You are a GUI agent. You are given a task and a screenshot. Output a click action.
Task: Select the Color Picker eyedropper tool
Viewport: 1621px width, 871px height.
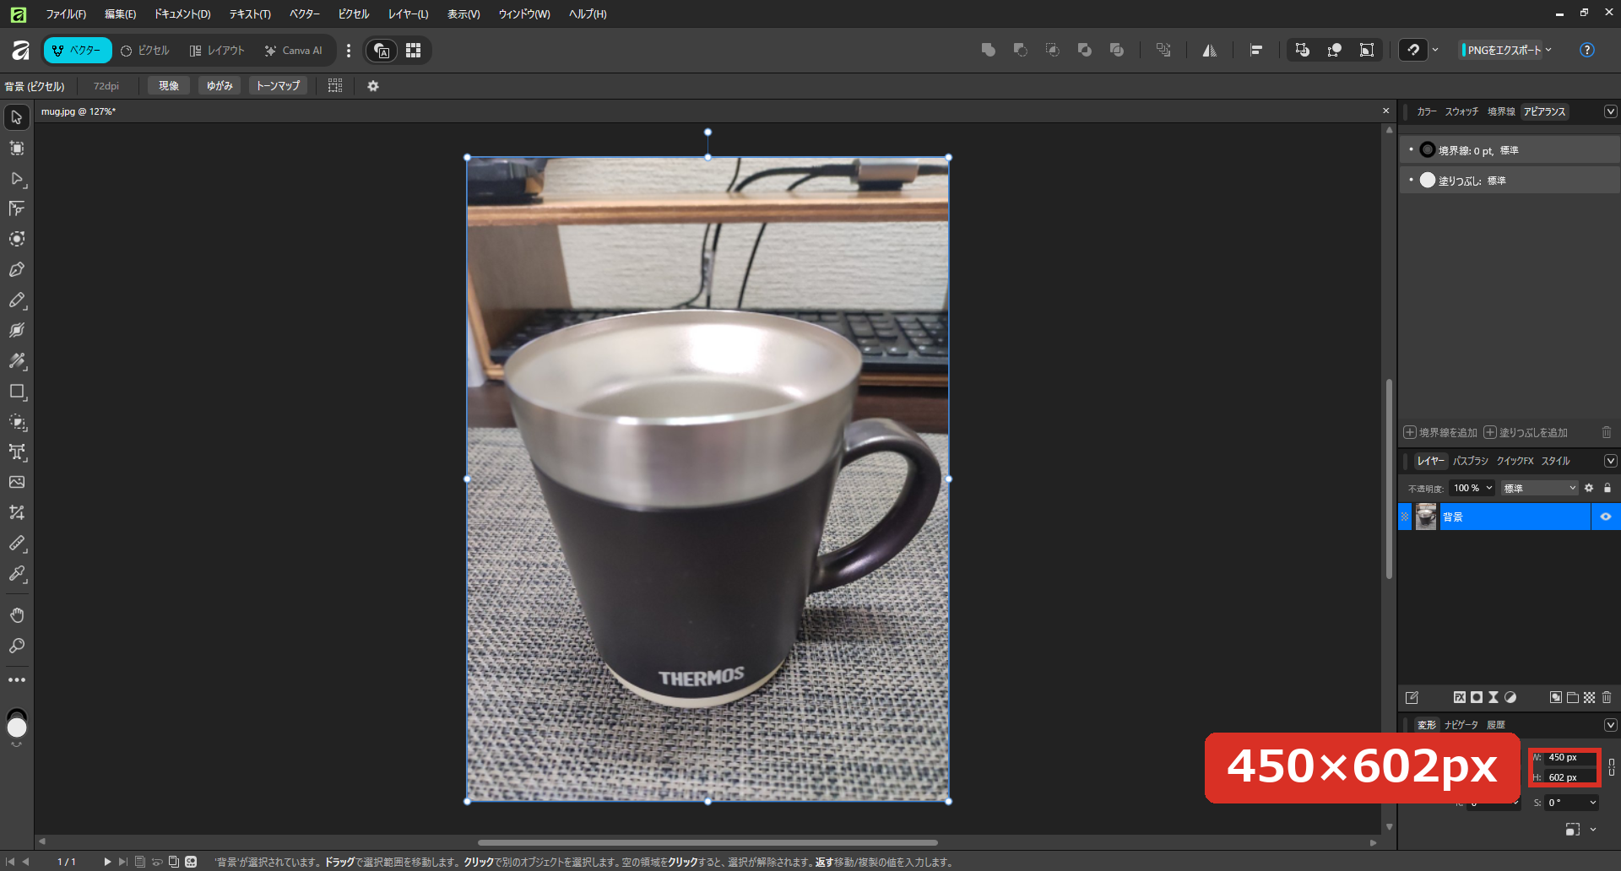17,573
